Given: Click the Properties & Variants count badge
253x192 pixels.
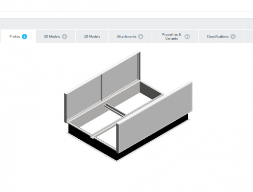Looking at the screenshot, I should tap(187, 36).
